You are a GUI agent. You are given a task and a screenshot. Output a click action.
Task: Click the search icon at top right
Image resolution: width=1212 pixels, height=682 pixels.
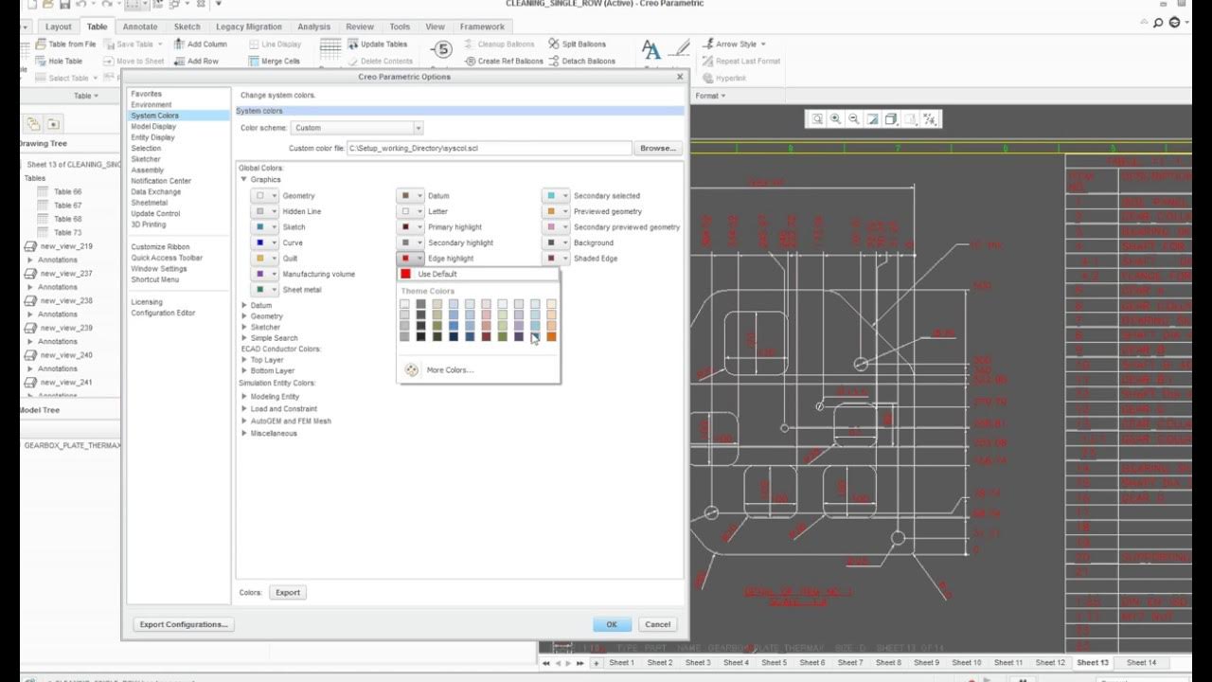coord(1160,23)
